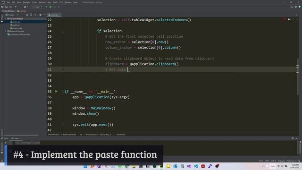
Task: Open the VCS menu
Action: (61, 2)
